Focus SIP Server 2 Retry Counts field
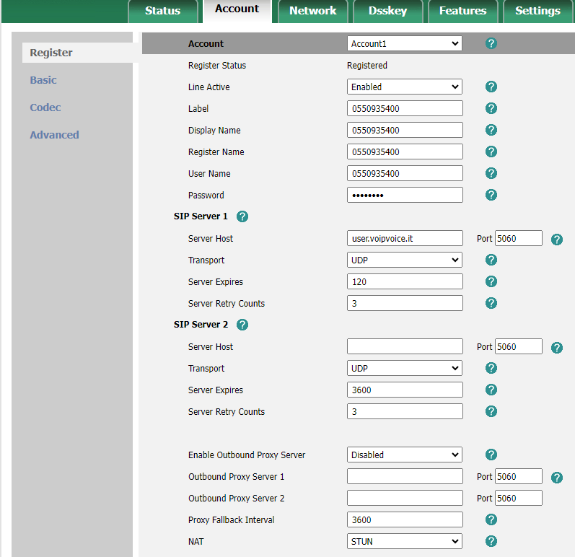The height and width of the screenshot is (557, 575). point(405,411)
